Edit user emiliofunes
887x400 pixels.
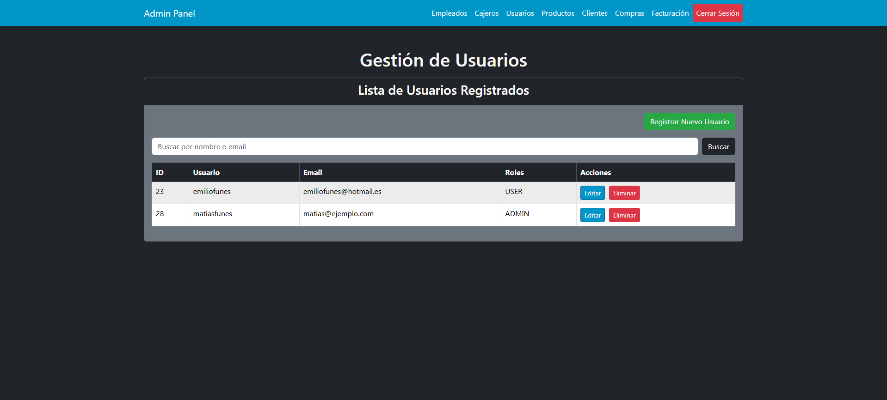[x=592, y=193]
